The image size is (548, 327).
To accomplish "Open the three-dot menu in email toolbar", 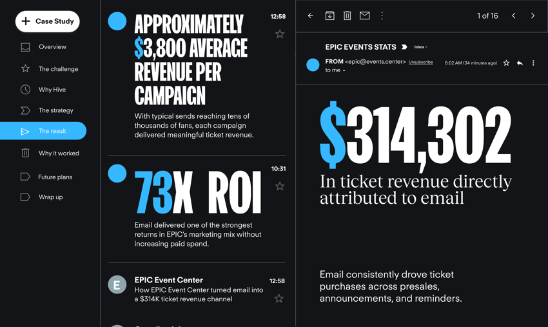I will pos(382,15).
